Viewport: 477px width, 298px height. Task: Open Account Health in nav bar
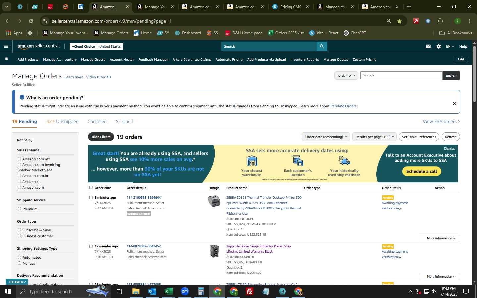[122, 60]
